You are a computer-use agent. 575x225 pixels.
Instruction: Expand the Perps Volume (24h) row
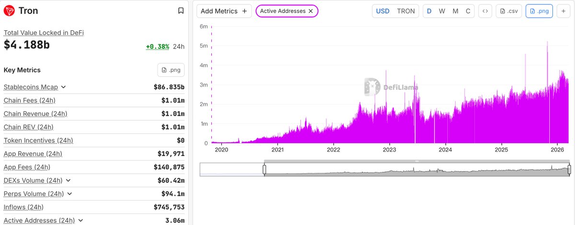[x=69, y=194]
